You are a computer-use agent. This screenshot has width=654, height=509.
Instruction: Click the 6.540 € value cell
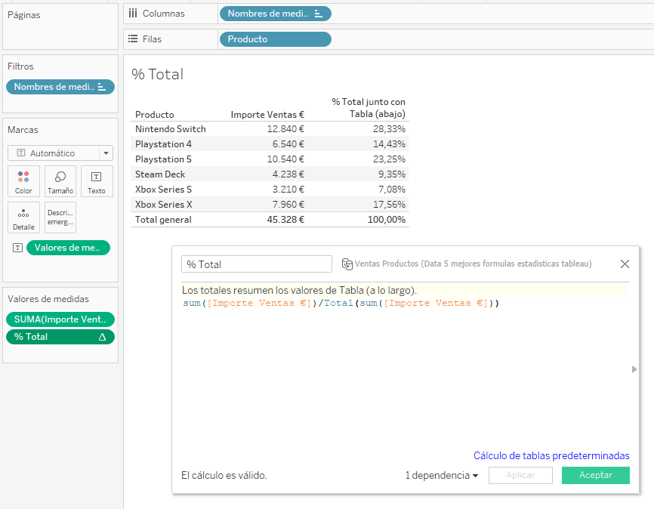tap(288, 144)
